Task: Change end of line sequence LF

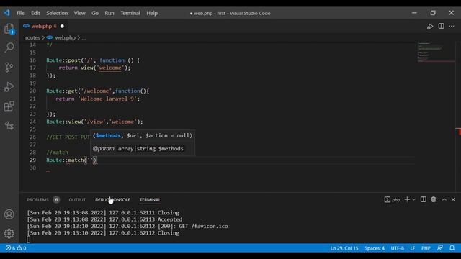Action: click(413, 248)
